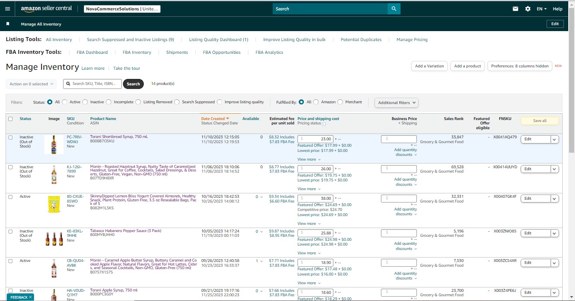Open the messages envelope icon
Screen dimensions: 575x301
click(x=516, y=9)
